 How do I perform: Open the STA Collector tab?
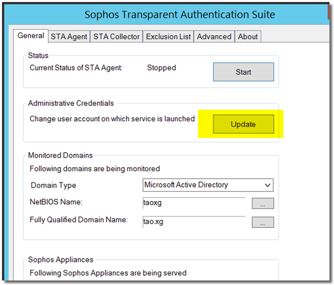[116, 37]
